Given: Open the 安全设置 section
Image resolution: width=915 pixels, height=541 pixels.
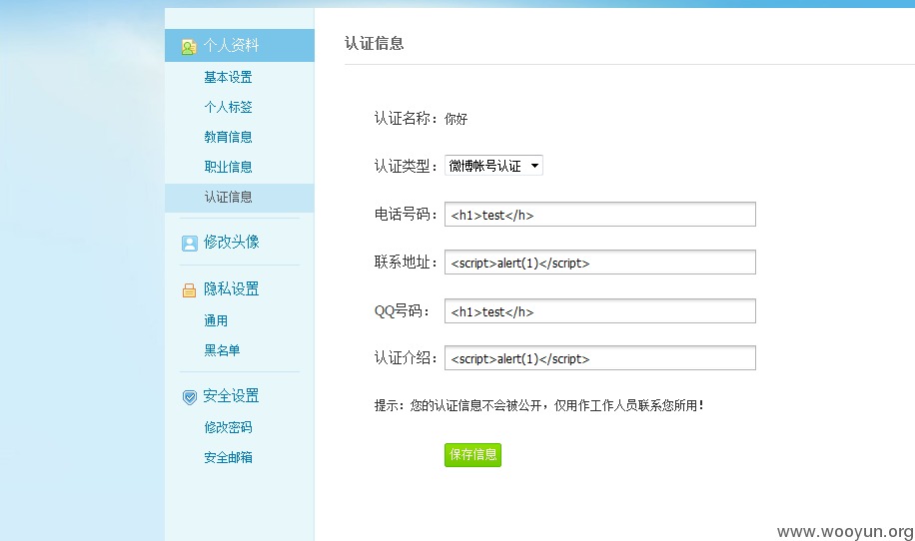Looking at the screenshot, I should click(x=231, y=396).
